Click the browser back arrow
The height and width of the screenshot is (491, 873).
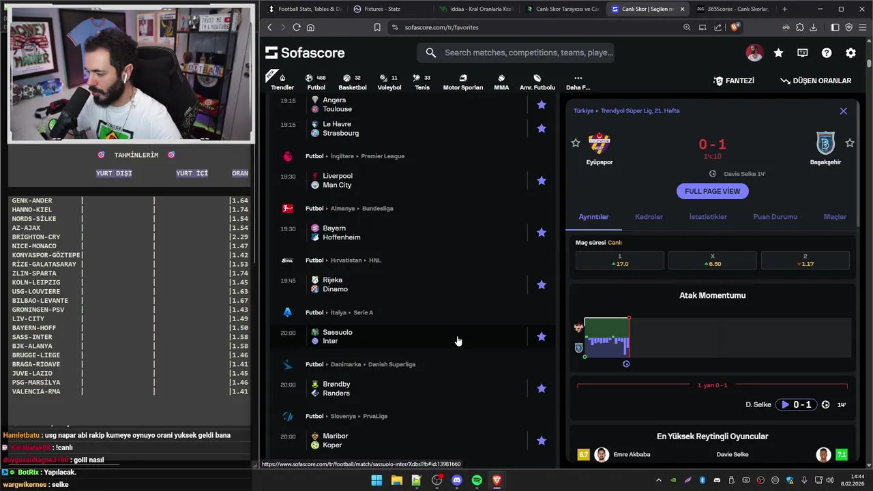269,27
